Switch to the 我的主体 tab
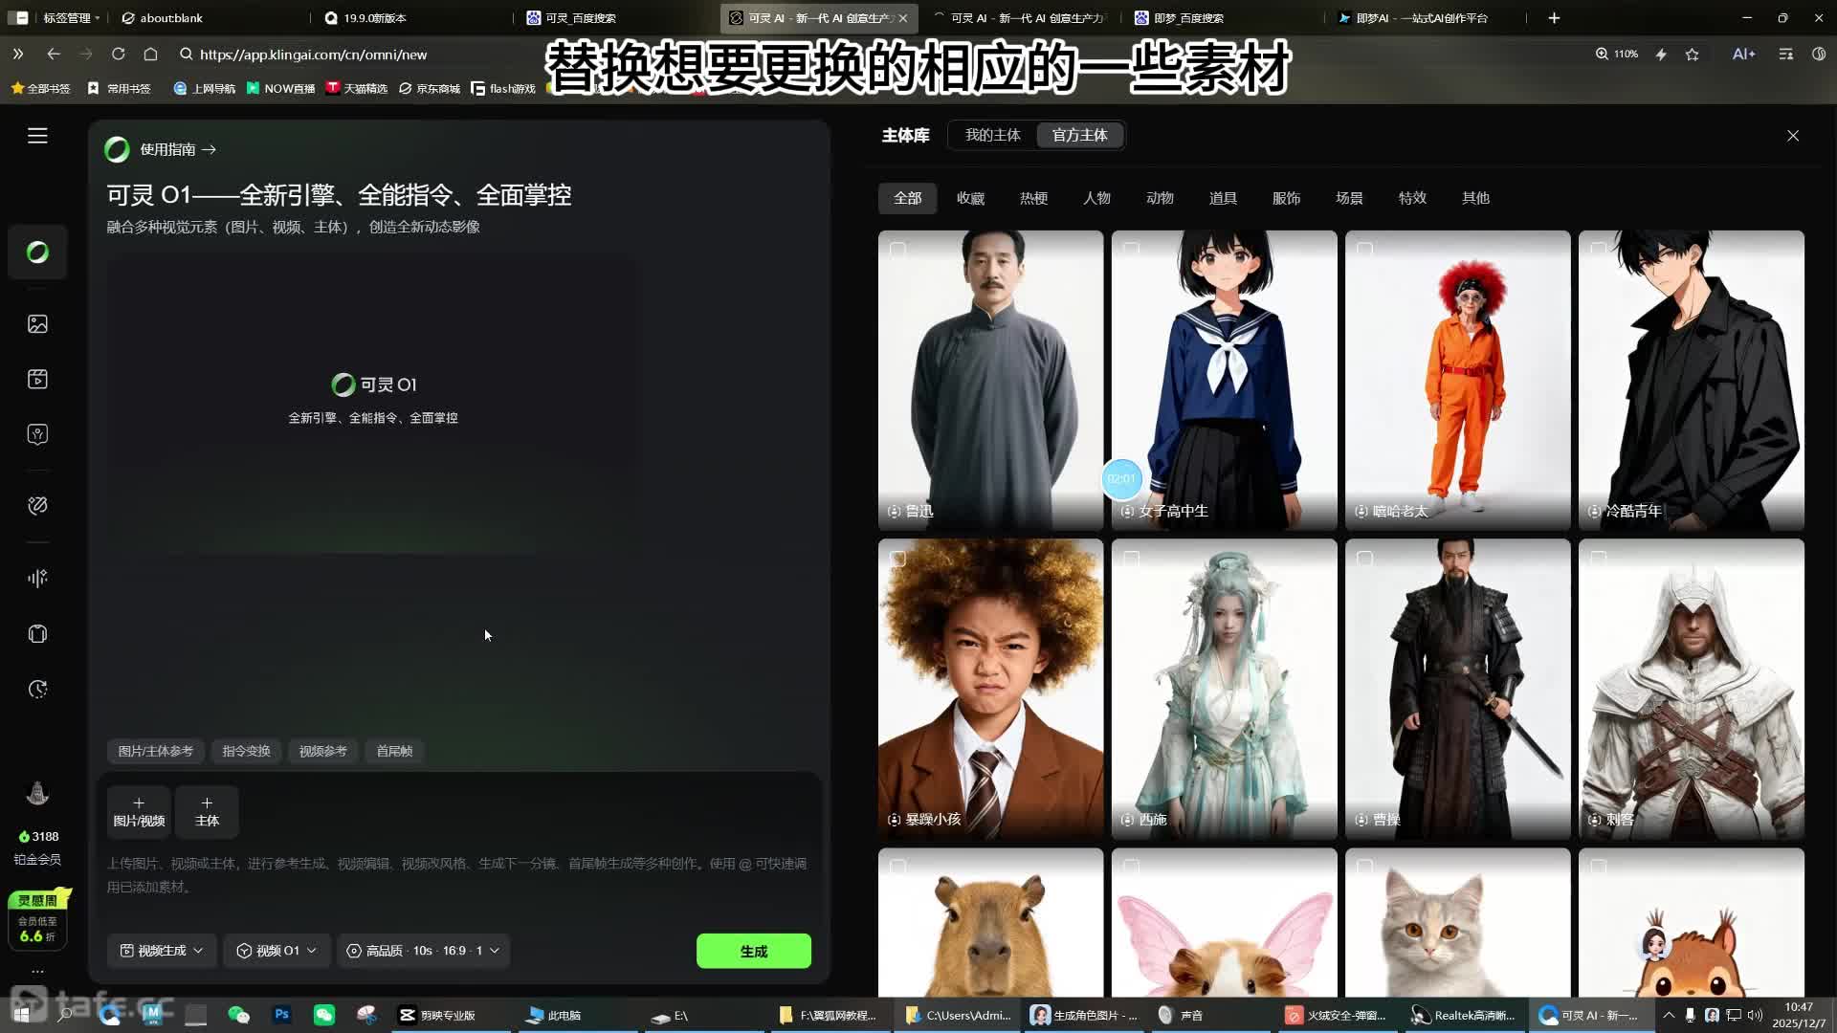1837x1033 pixels. pos(992,135)
